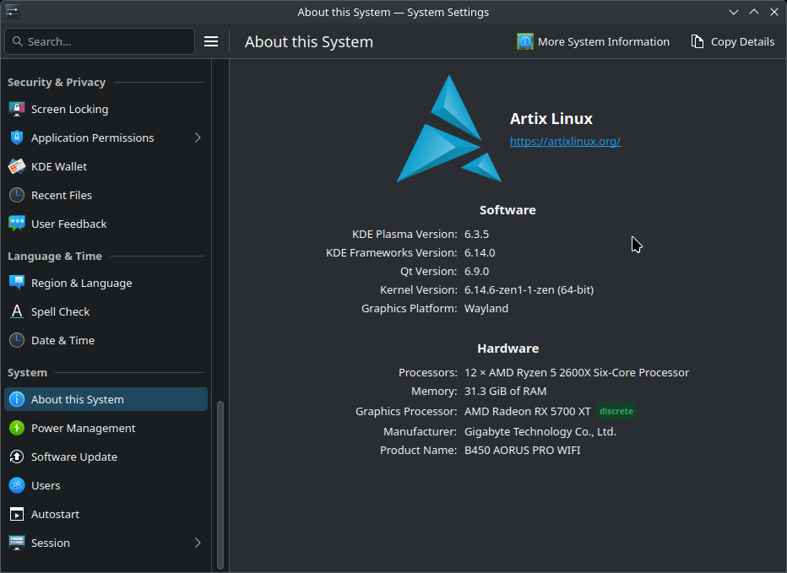Select KDE Plasma version value 6.3.5
787x573 pixels.
click(476, 235)
